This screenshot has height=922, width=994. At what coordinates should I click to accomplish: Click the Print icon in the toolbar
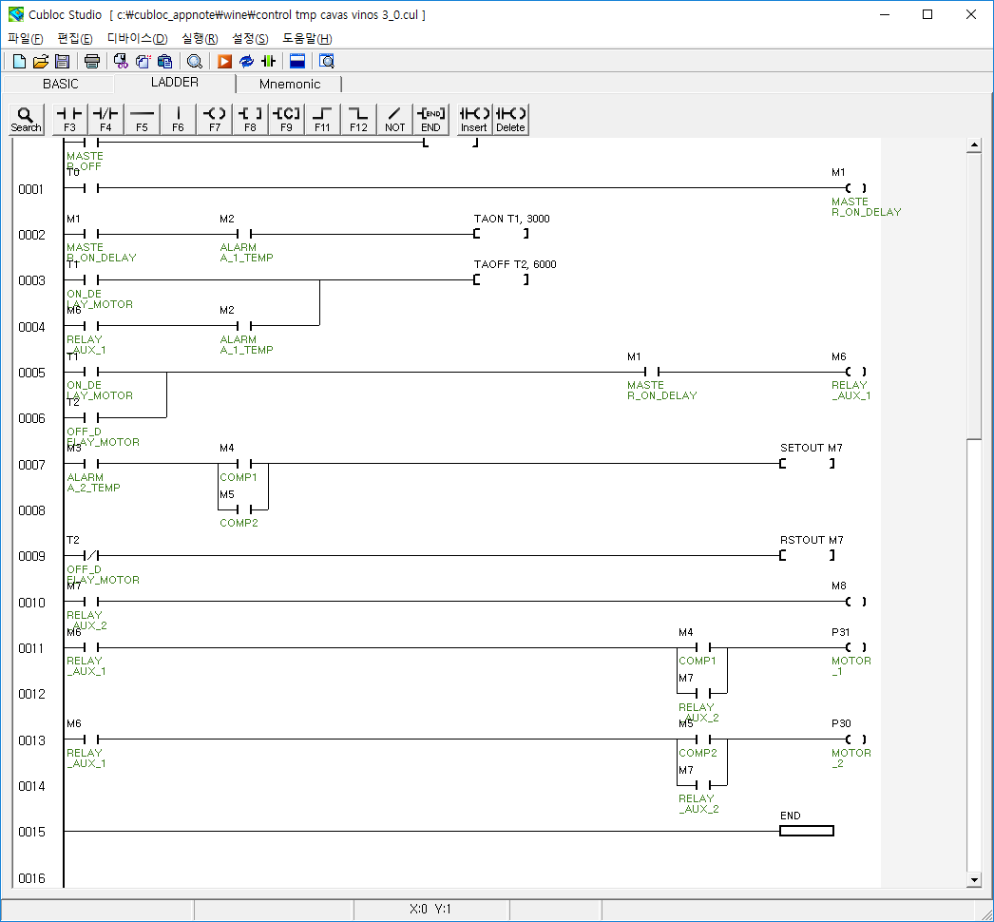coord(92,62)
